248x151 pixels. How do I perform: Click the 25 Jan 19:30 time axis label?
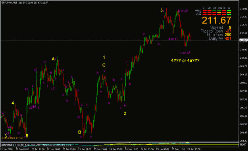(194, 149)
